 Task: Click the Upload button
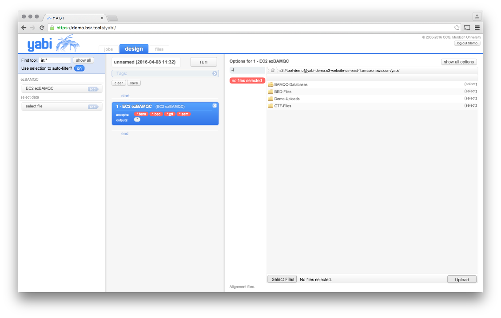pos(462,280)
